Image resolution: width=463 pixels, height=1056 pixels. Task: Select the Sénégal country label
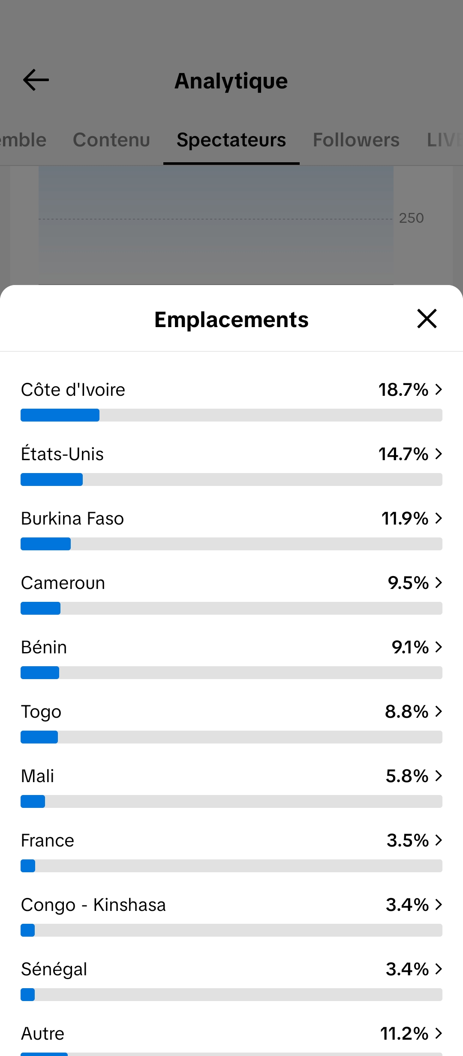click(54, 969)
